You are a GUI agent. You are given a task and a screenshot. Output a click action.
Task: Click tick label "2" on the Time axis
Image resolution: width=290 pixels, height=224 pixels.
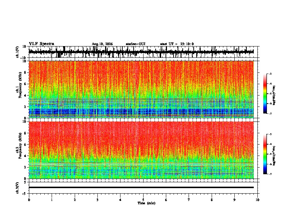click(75, 200)
